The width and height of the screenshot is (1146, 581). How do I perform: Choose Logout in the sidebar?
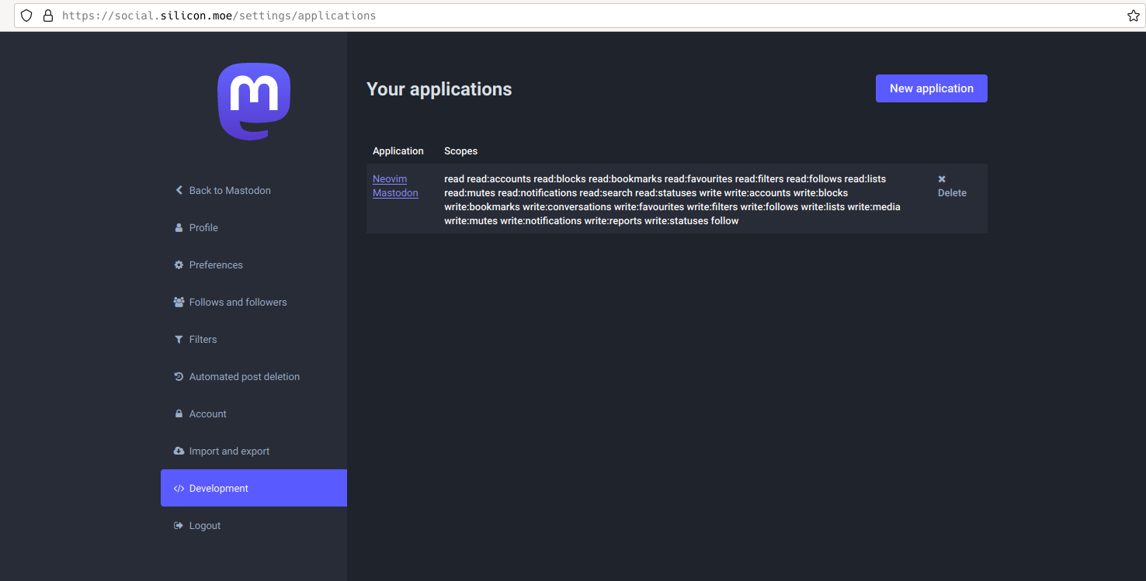(254, 525)
